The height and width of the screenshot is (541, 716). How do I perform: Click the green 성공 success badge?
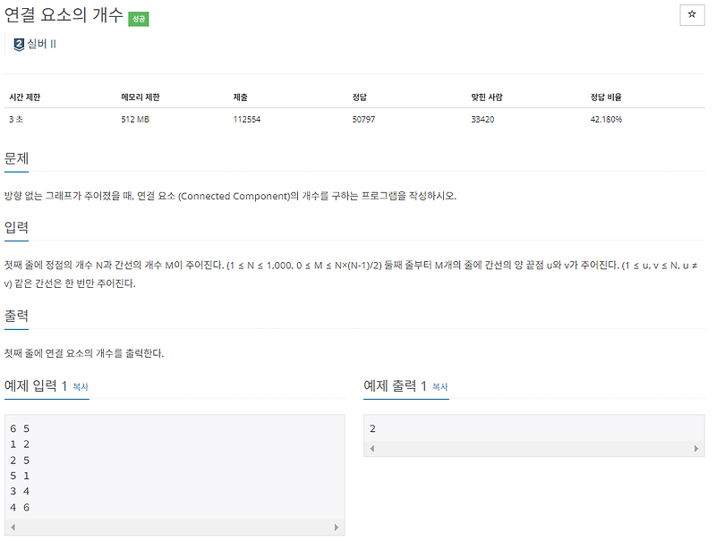pos(139,17)
